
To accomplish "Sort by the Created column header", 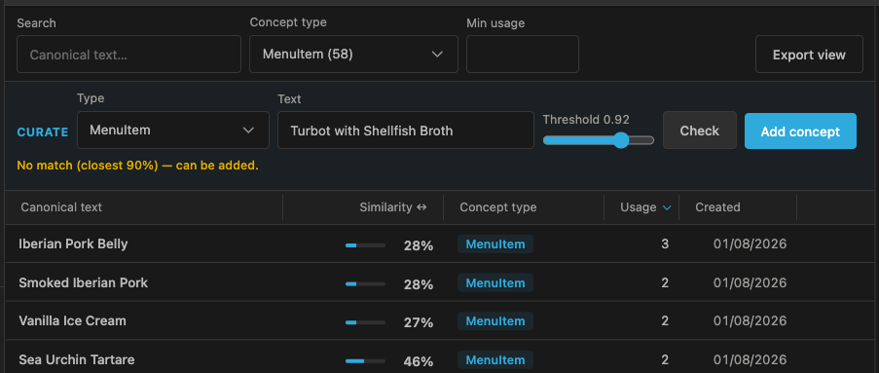I will point(717,207).
